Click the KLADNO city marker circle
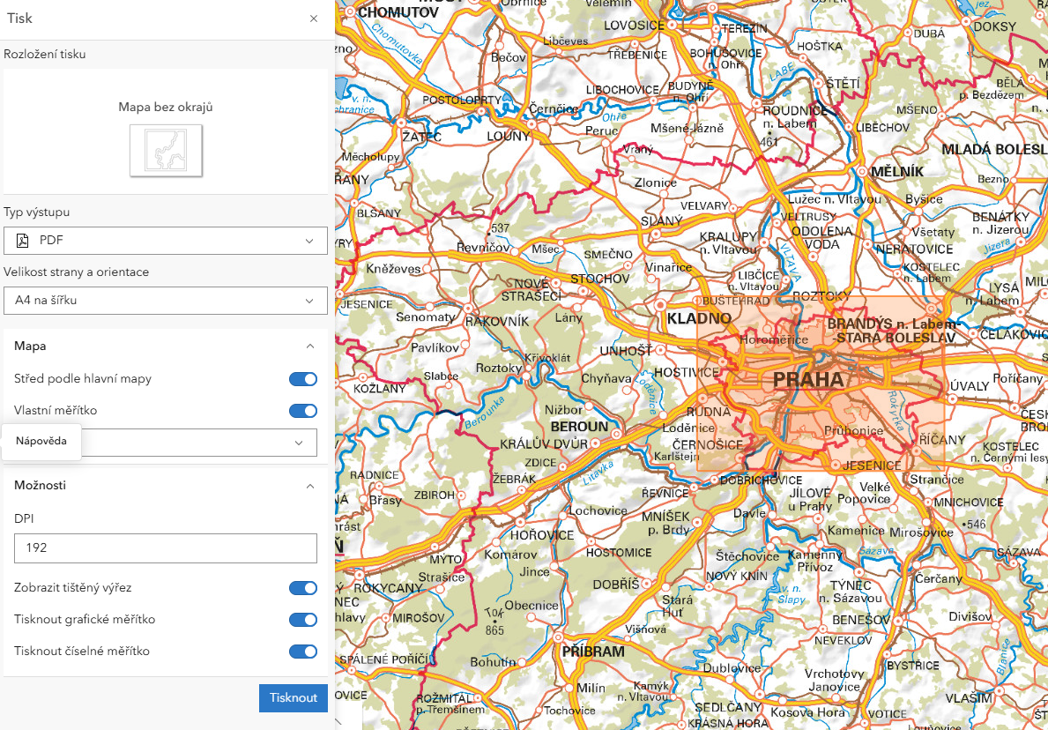Screen dimensions: 1048x730 (661, 304)
